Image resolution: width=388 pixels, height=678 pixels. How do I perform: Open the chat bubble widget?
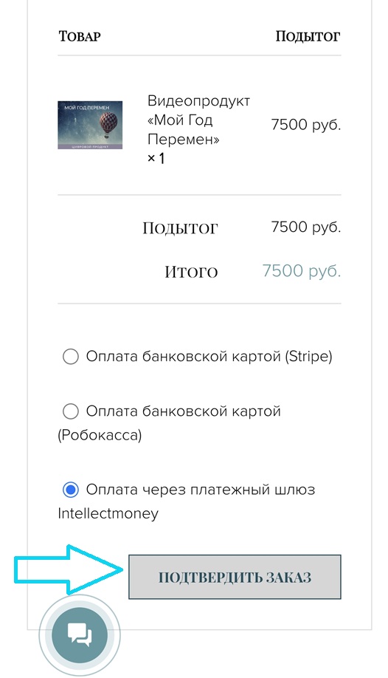tap(80, 635)
